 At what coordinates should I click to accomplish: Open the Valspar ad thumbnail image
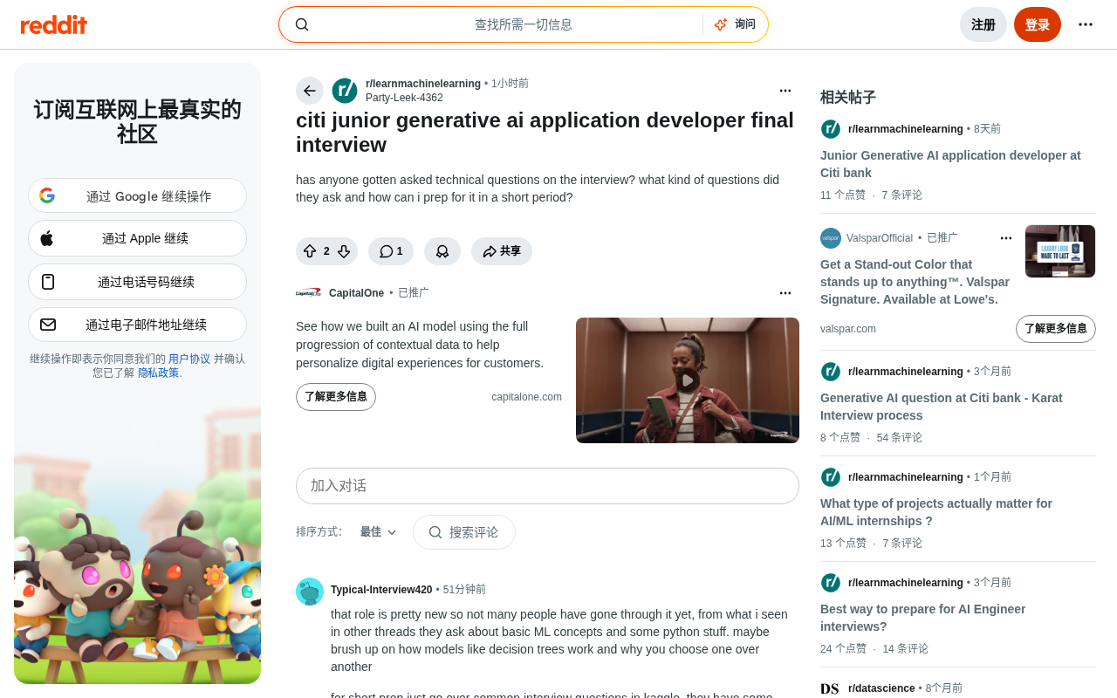(x=1060, y=251)
